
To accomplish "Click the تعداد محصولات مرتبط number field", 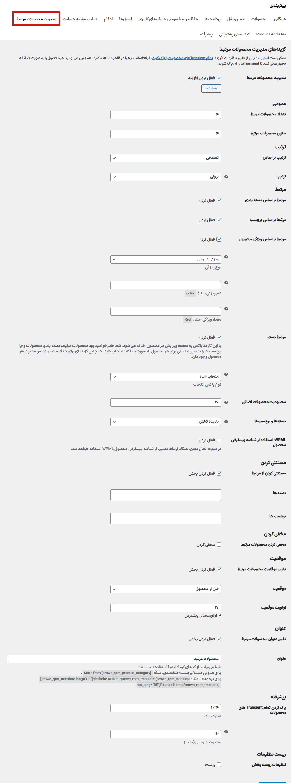I will pyautogui.click(x=165, y=115).
